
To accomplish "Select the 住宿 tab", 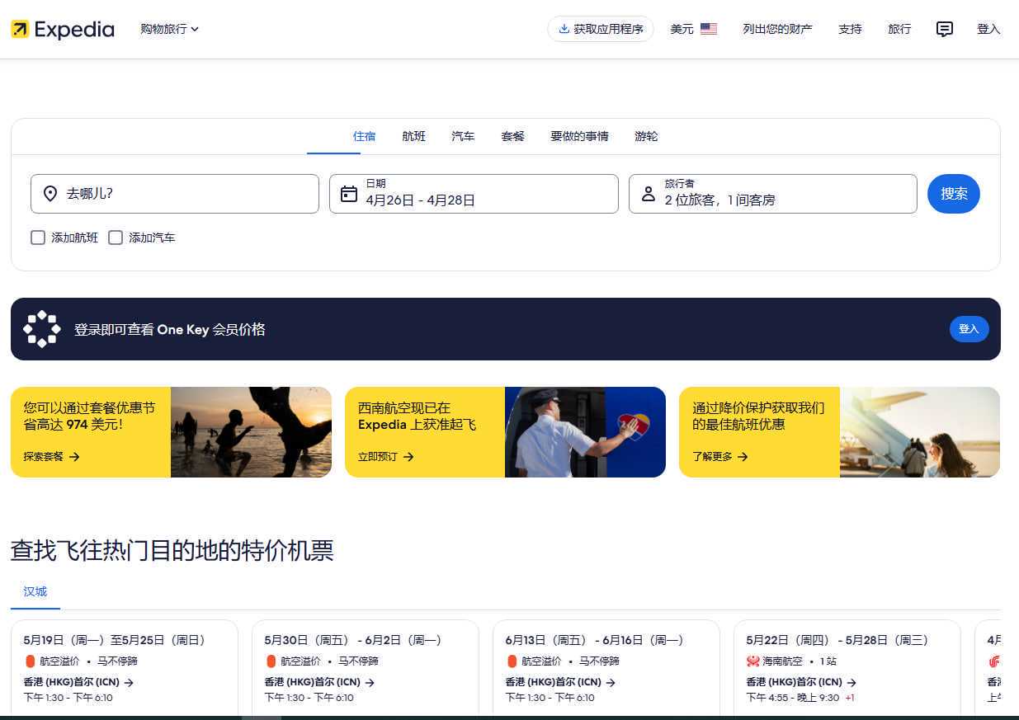I will 364,136.
